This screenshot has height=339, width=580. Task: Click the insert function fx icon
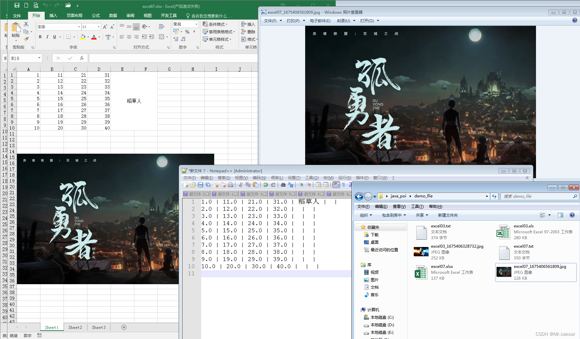click(x=82, y=58)
